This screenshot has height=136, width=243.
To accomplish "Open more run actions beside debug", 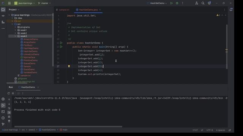I will click(x=183, y=3).
